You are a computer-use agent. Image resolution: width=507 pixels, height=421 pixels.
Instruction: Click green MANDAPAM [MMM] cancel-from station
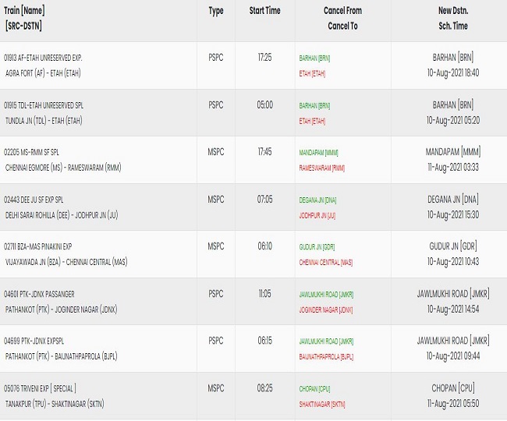pos(318,153)
